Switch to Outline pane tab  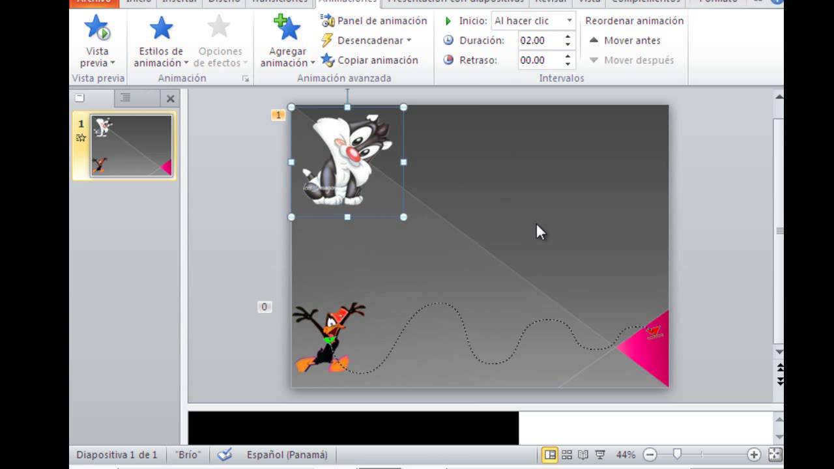[x=126, y=98]
